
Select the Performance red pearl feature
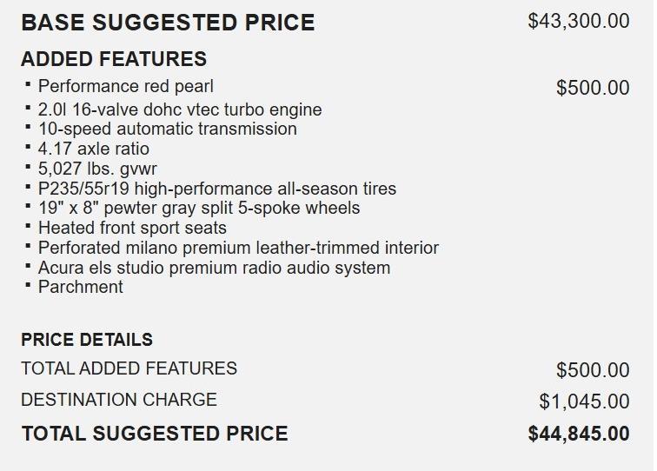(125, 86)
